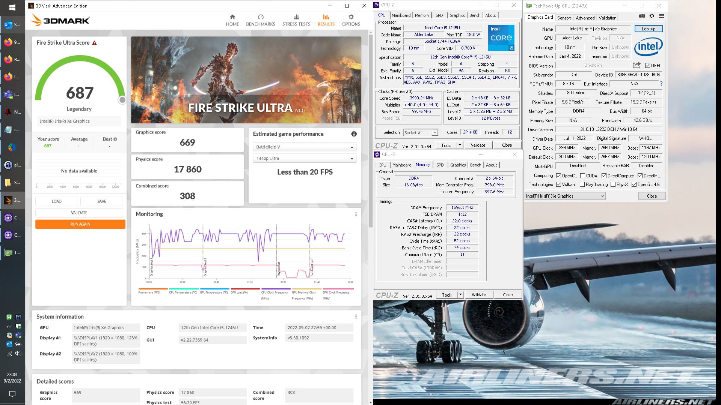Click the LOAD button in 3DMark
Viewport: 721px width, 405px height.
pyautogui.click(x=57, y=201)
